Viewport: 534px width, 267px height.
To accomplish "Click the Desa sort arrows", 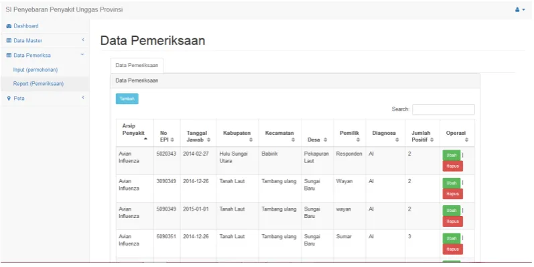I will (325, 140).
